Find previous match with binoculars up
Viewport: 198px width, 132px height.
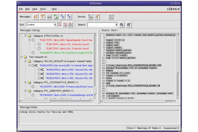[x=129, y=25]
